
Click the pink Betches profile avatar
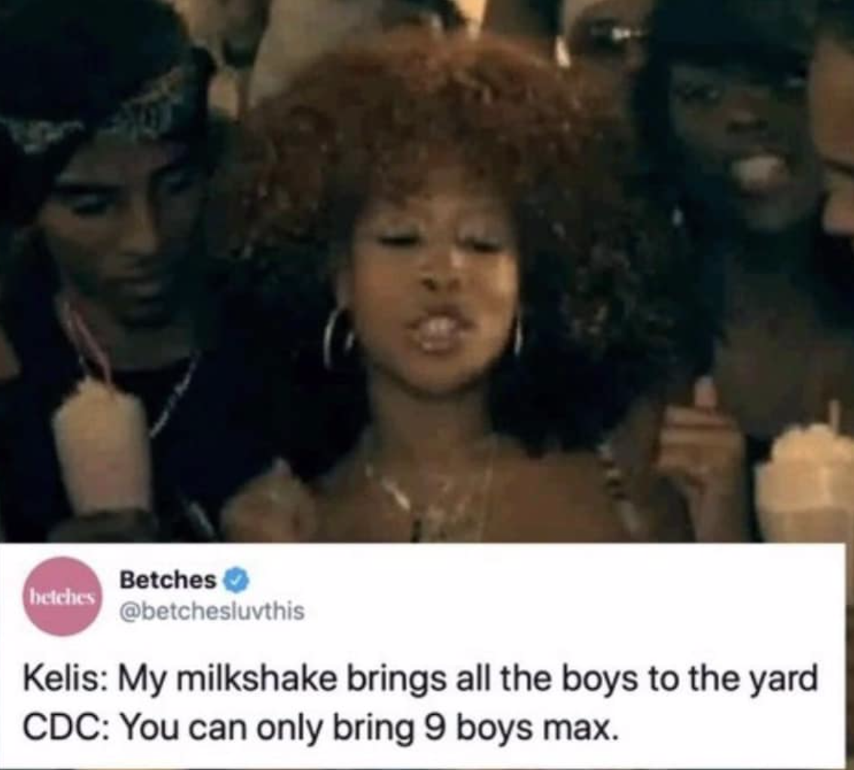[62, 597]
